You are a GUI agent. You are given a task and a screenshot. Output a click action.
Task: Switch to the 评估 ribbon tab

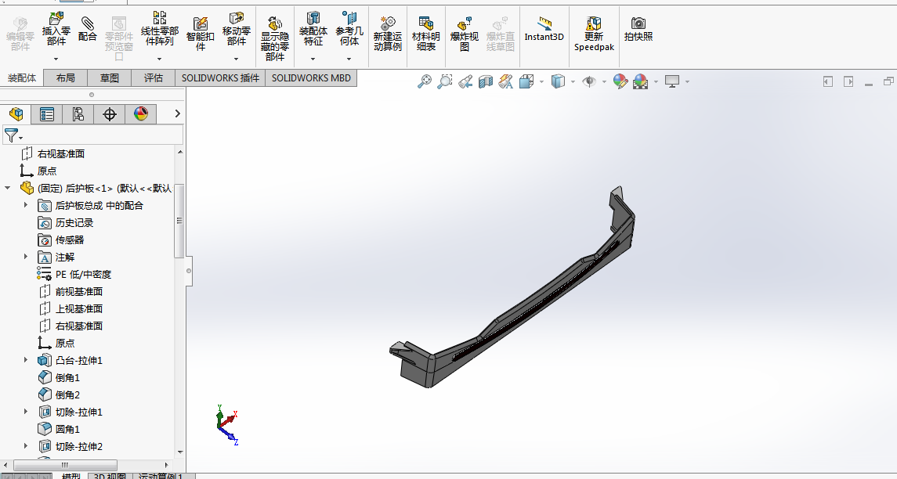coord(154,77)
